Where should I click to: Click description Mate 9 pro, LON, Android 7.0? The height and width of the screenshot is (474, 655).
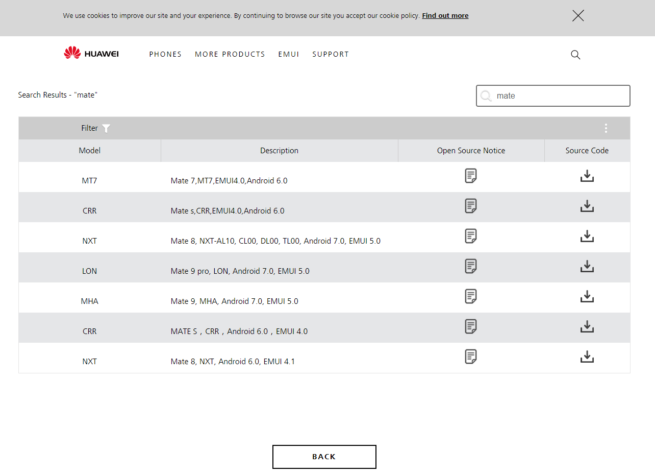240,271
